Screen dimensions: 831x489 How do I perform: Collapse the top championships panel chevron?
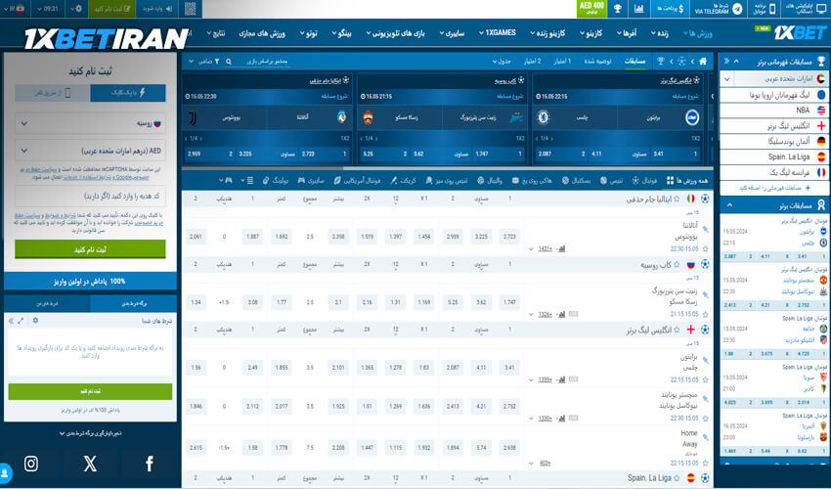[x=737, y=62]
